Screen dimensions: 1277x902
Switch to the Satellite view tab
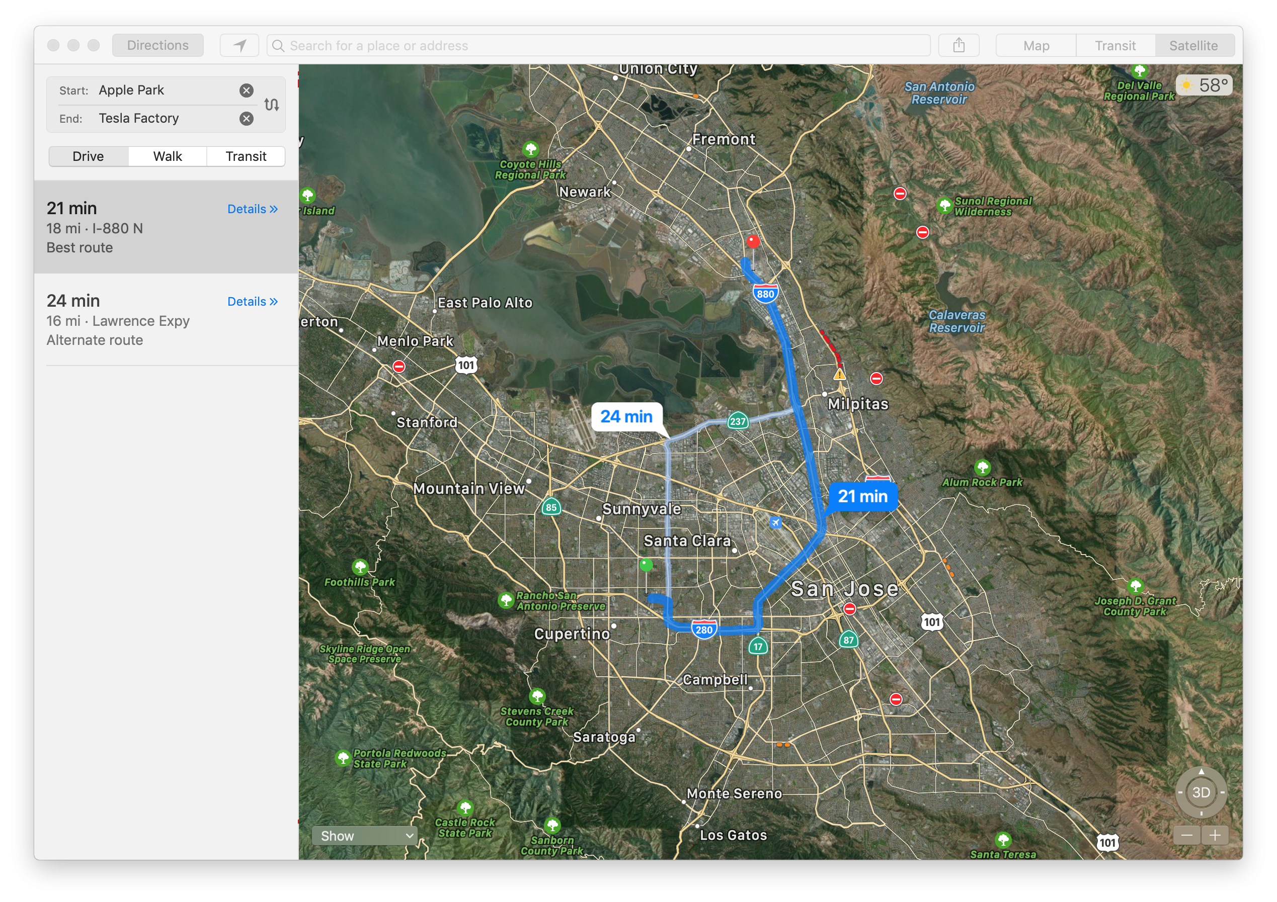click(1193, 46)
